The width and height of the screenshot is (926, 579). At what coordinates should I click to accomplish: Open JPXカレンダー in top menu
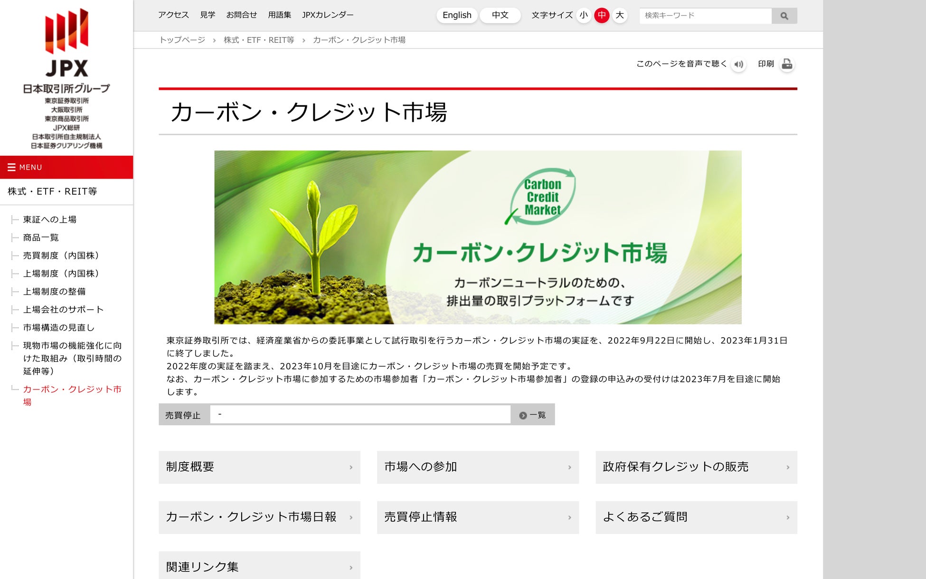click(328, 15)
